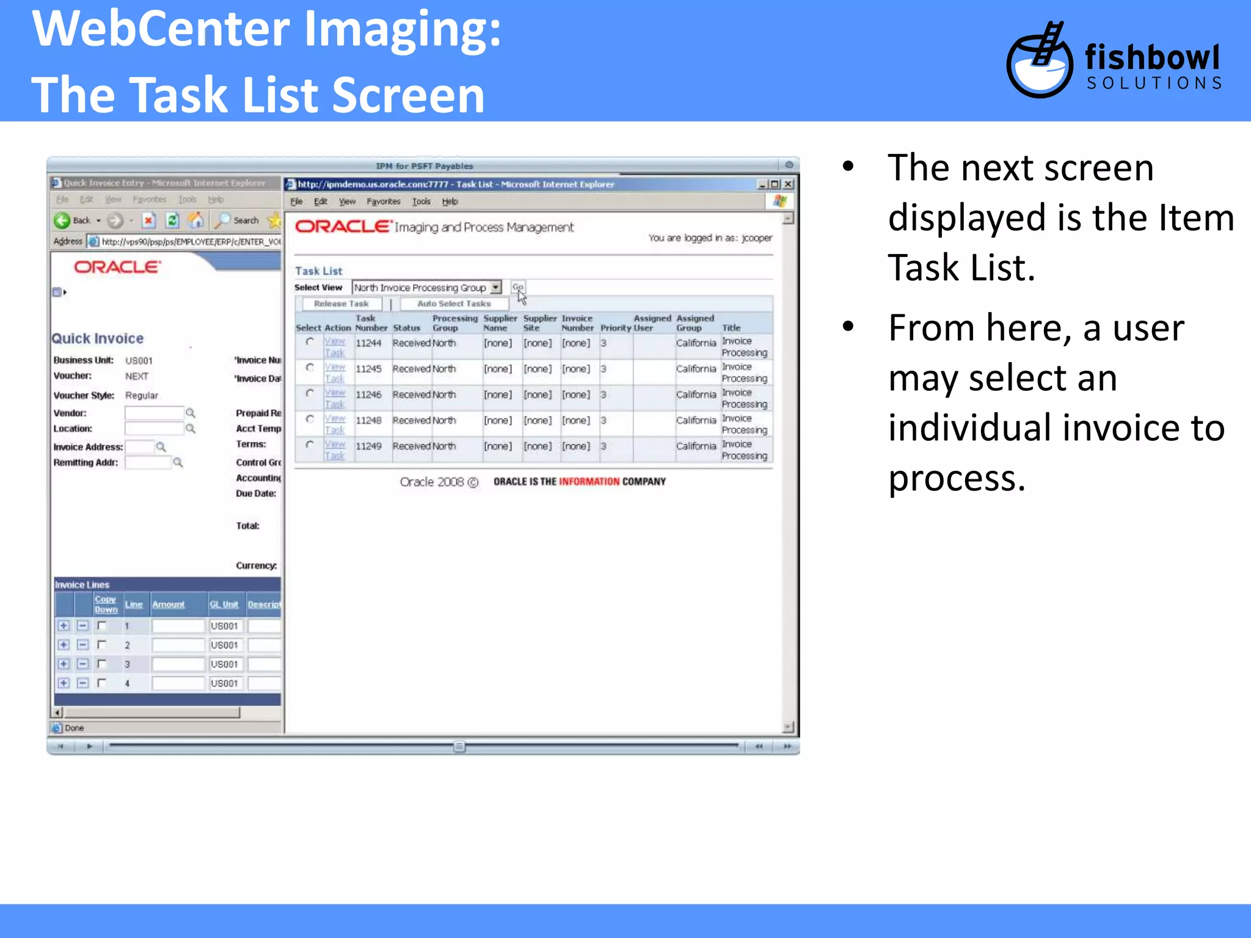Skip to start of the demo player
This screenshot has height=938, width=1251.
[60, 746]
